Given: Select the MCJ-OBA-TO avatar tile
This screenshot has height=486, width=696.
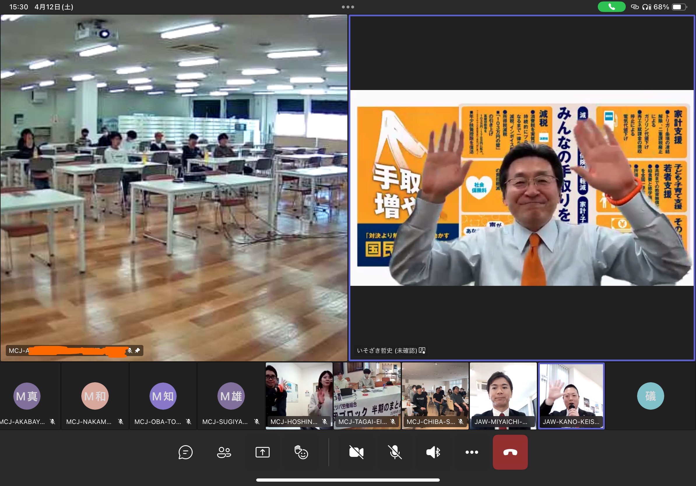Looking at the screenshot, I should tap(163, 396).
